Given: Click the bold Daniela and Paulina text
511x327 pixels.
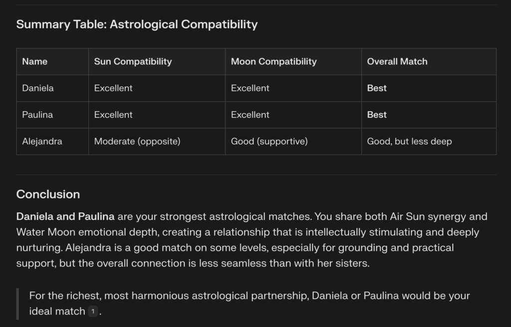Looking at the screenshot, I should click(x=65, y=217).
